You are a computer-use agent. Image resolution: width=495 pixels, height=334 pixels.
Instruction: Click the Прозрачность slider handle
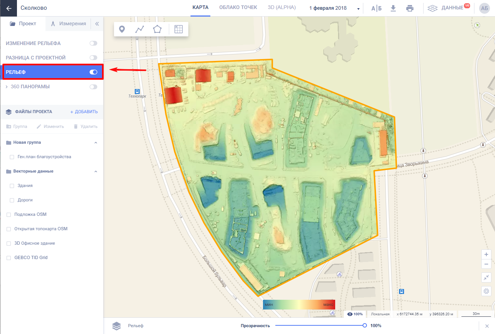364,326
